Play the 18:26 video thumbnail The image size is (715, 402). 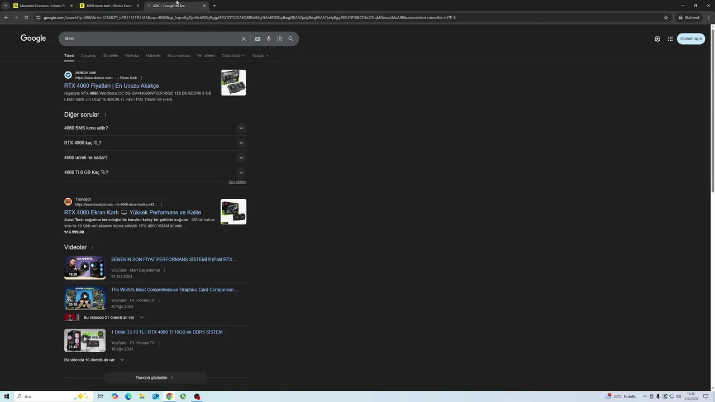pyautogui.click(x=85, y=267)
